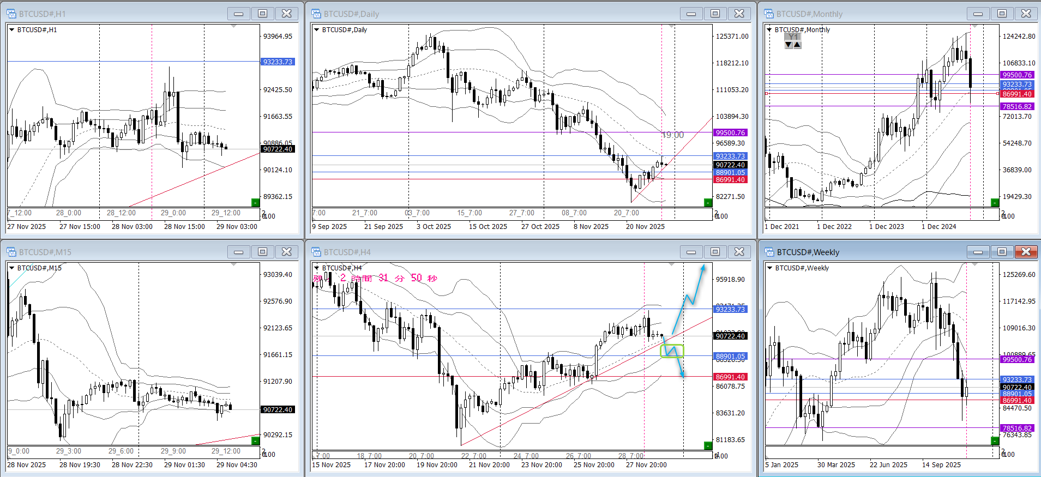Screen dimensions: 1041x477
Task: Click the chart shift triangle atop H1 chart
Action: [234, 26]
